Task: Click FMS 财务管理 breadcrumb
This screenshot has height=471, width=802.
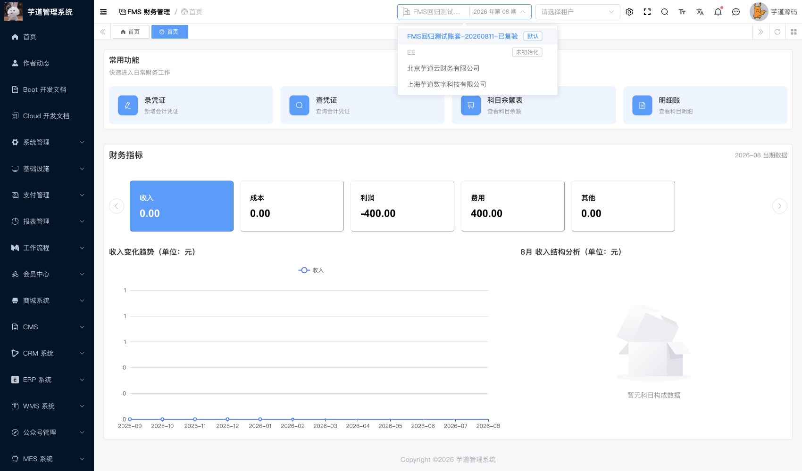Action: click(x=144, y=12)
